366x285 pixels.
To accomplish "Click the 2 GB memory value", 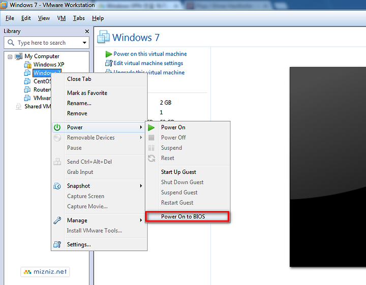I will (166, 103).
